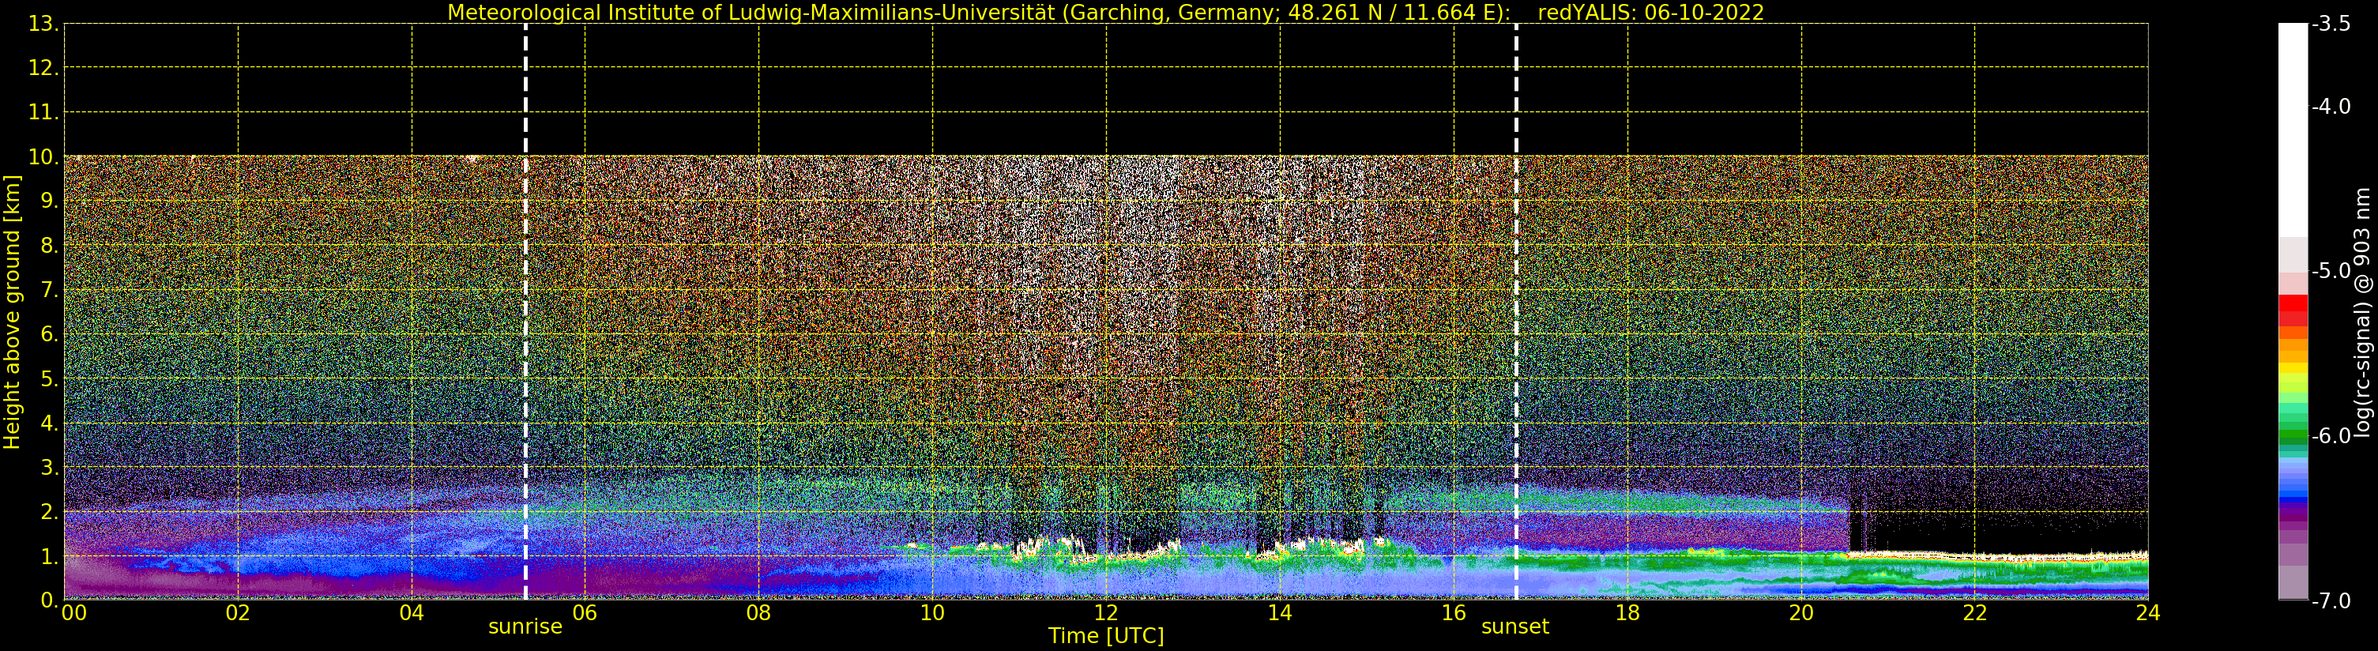2378x651 pixels.
Task: Click the x-axis tick label '04'
Action: pyautogui.click(x=412, y=612)
